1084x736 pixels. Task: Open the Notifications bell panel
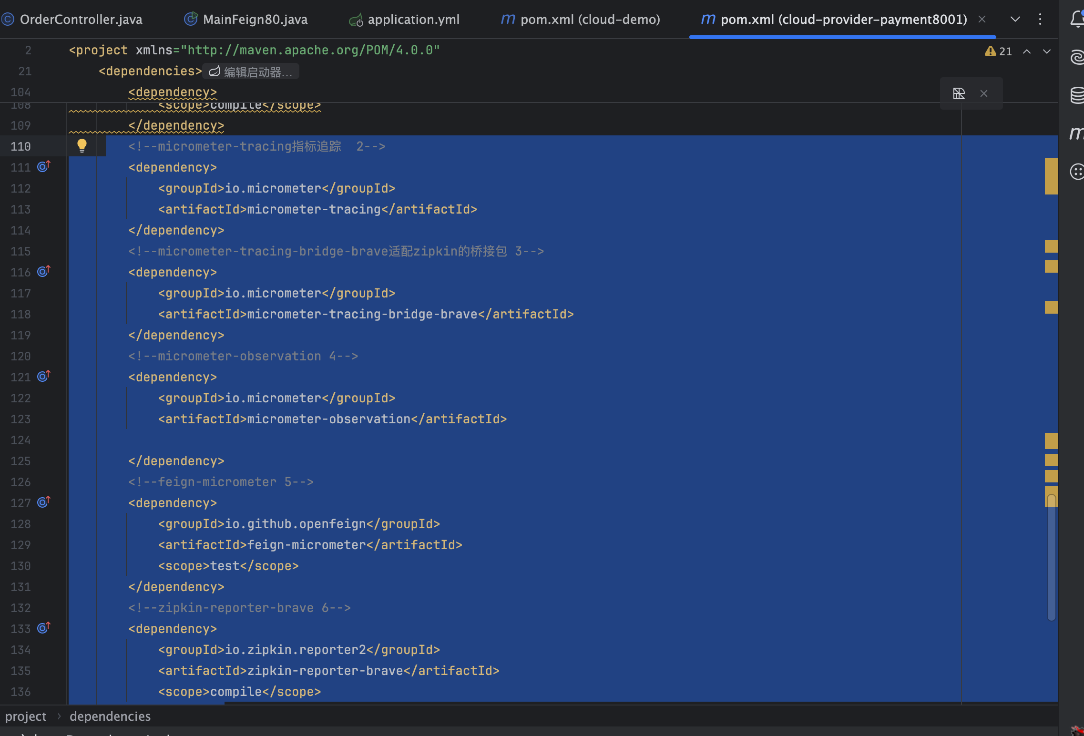pos(1076,19)
